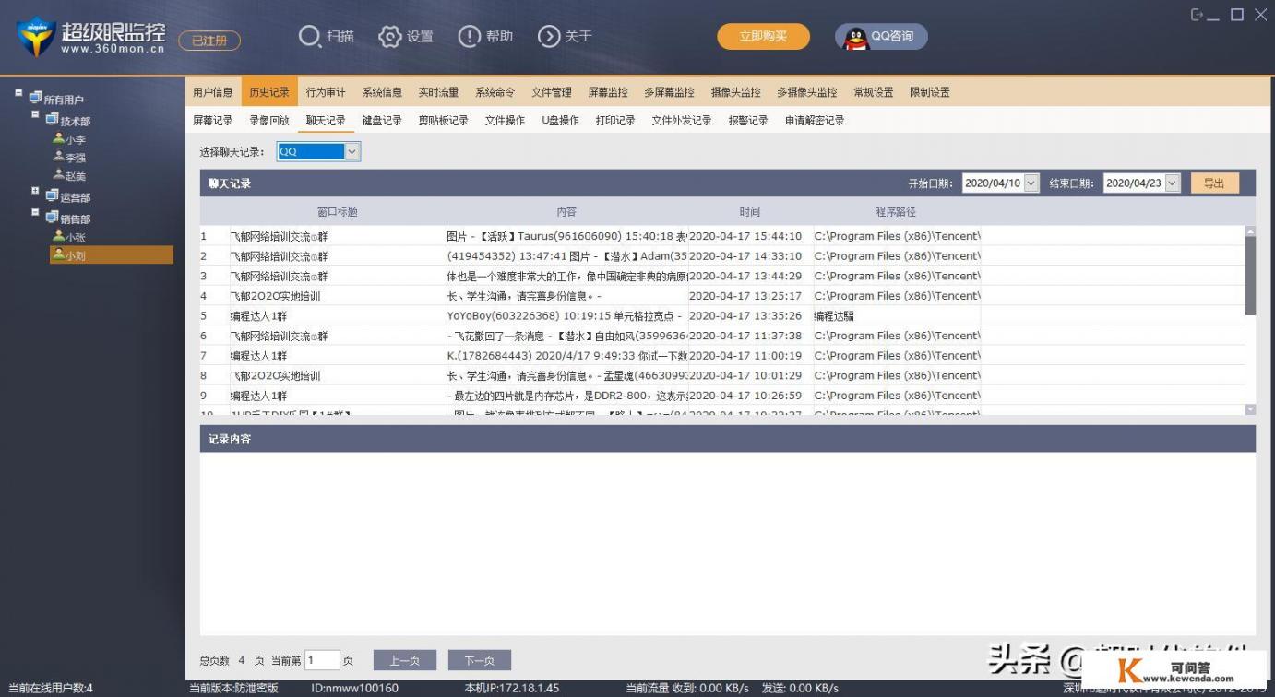Sort by the 窗口标题 column header
This screenshot has height=697, width=1275.
point(337,211)
